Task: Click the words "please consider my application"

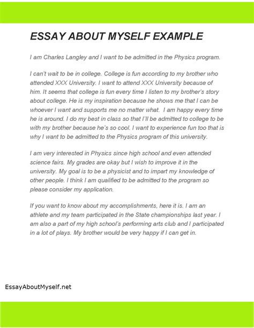Action: [x=71, y=189]
